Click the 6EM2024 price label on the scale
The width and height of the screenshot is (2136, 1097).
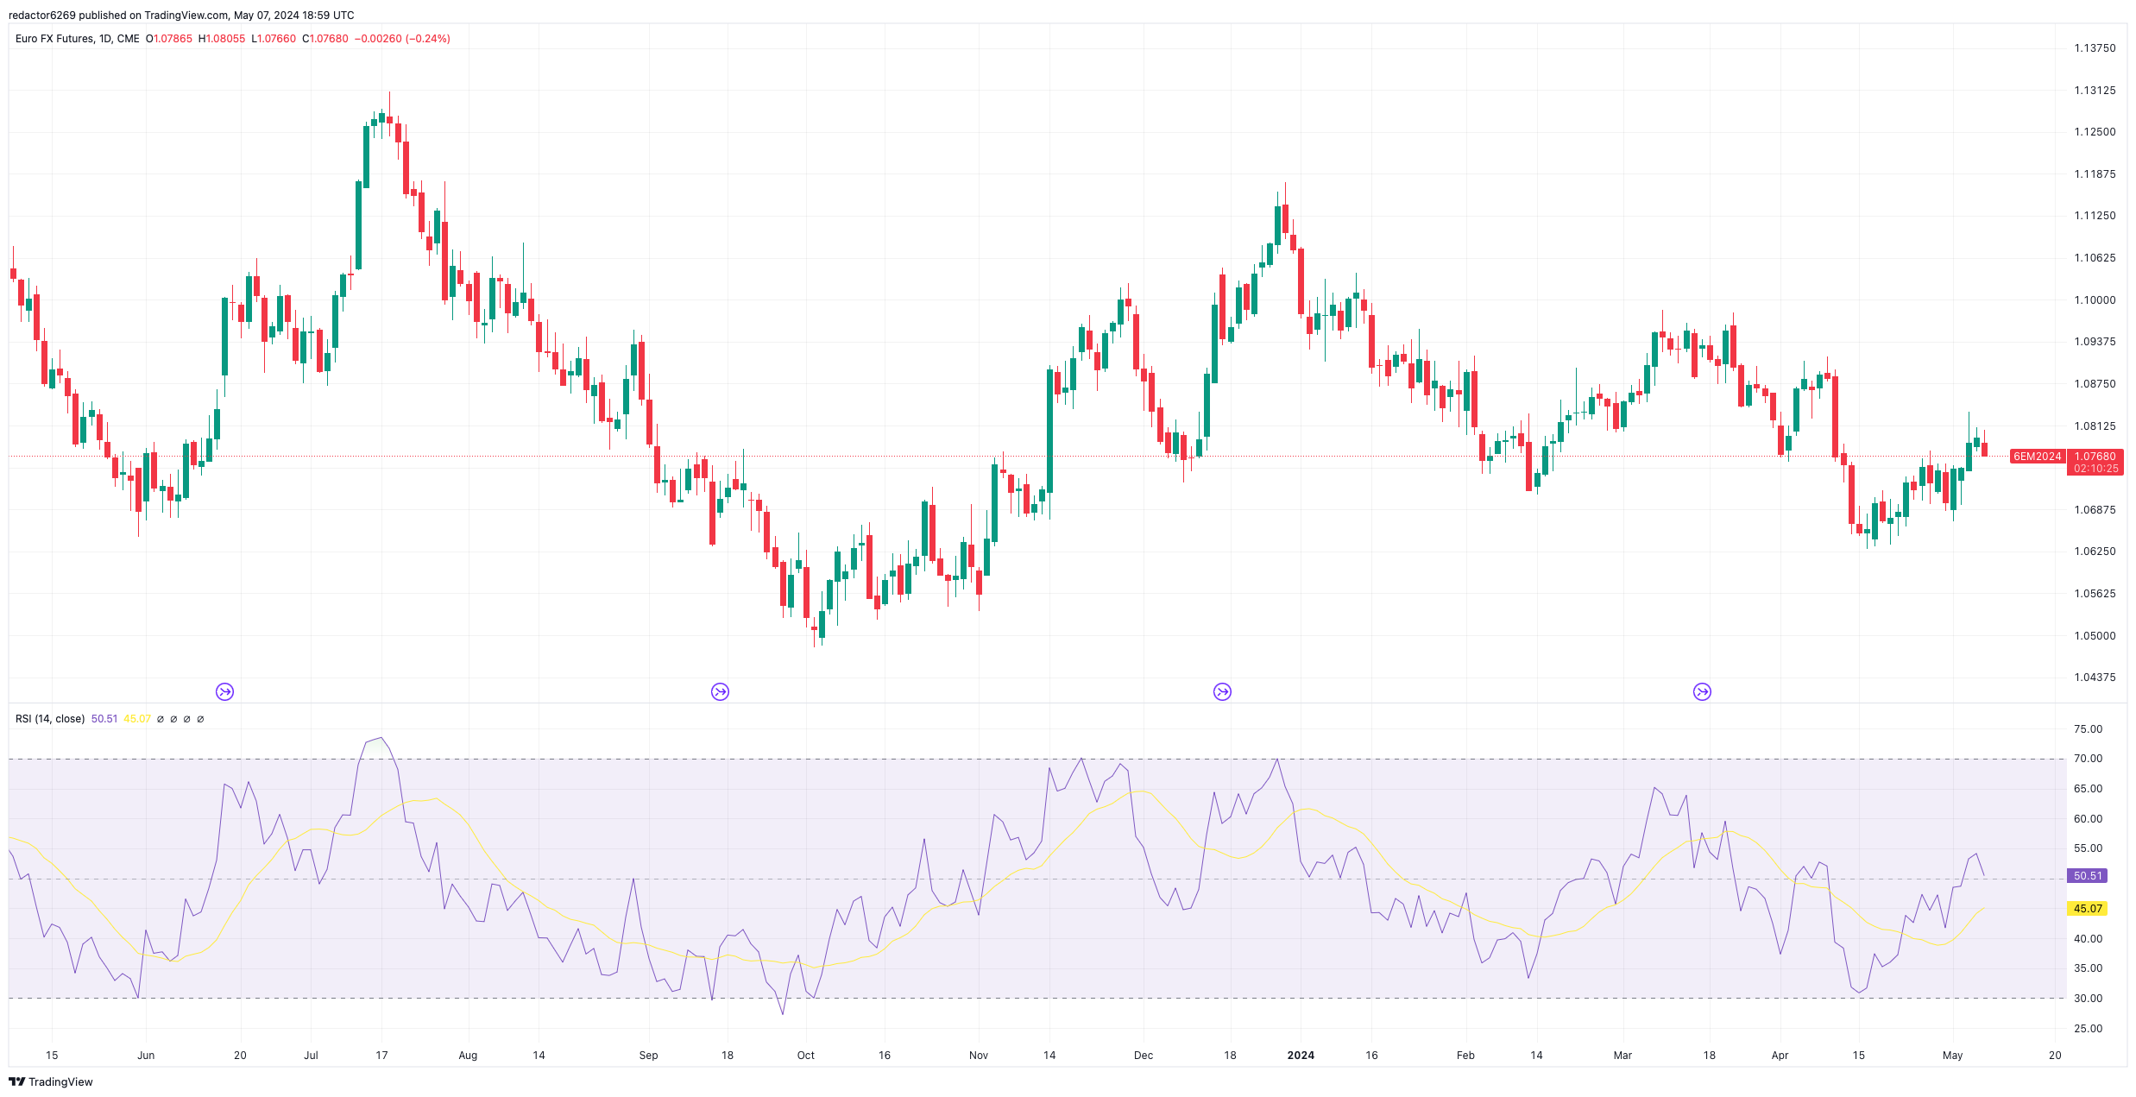(2038, 457)
